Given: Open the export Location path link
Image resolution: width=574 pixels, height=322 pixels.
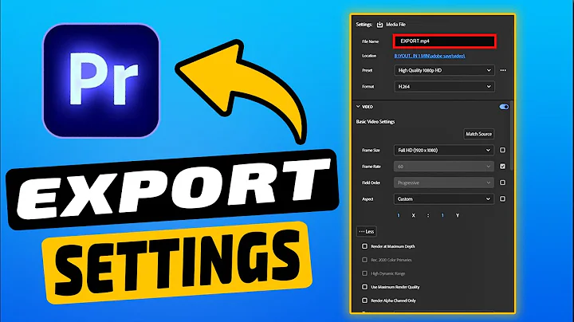Looking at the screenshot, I should [x=430, y=56].
